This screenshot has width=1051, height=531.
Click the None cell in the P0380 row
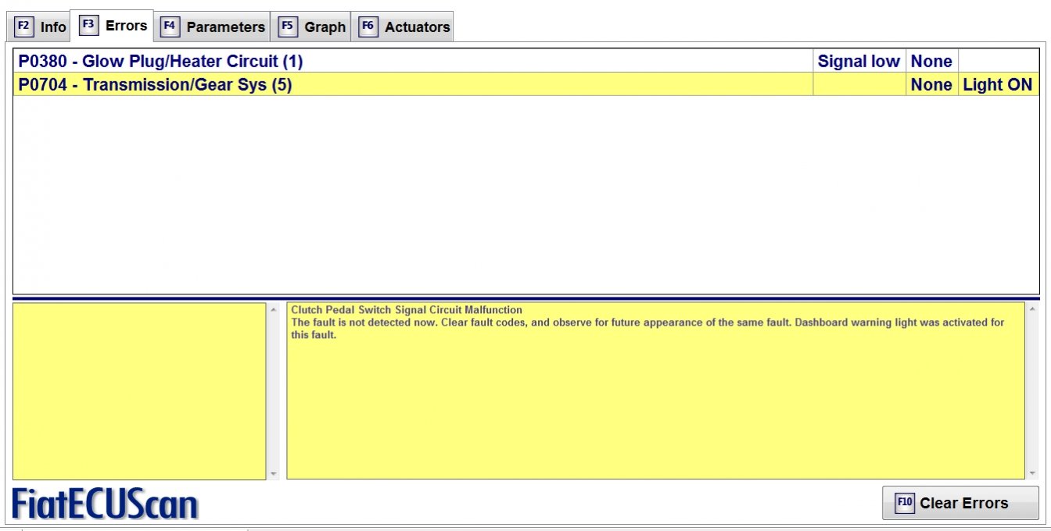click(x=931, y=61)
